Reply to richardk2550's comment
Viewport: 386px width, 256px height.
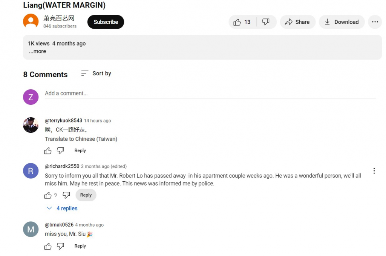[x=86, y=195]
